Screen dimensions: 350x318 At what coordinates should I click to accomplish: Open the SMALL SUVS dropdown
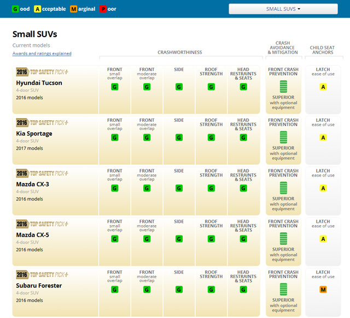[283, 9]
